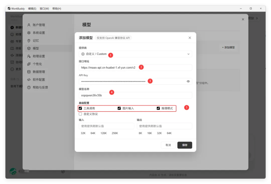Click the 输出 token limit field
This screenshot has width=271, height=184.
click(x=164, y=126)
